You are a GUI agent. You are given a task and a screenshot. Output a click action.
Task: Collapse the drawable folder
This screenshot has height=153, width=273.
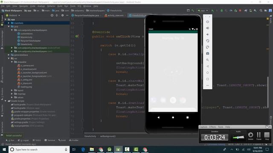(x=12, y=62)
